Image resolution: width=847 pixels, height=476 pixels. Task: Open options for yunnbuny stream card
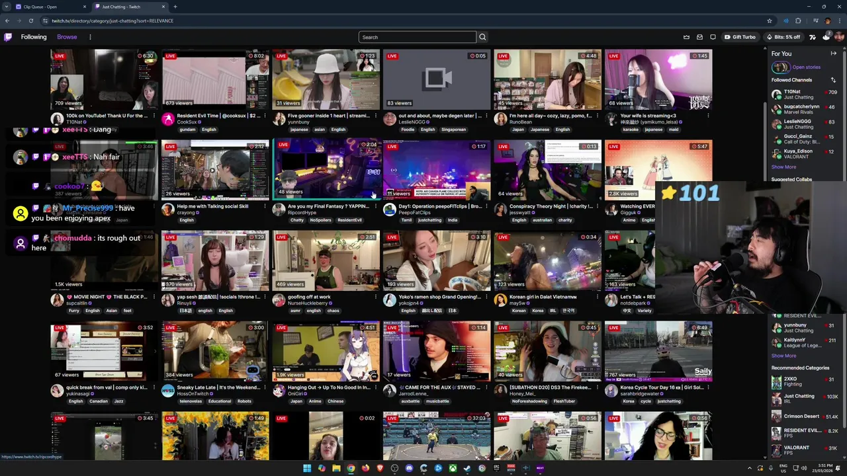click(376, 116)
